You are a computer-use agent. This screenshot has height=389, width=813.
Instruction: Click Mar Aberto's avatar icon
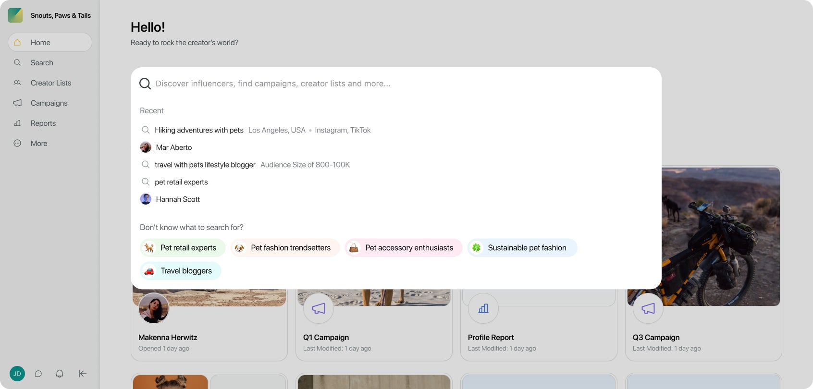click(146, 147)
